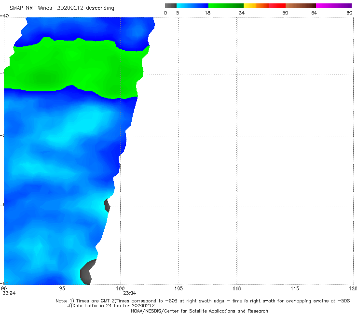Click the latitude axis label "-60"
Screen dimensions: 357x314
click(4, 284)
